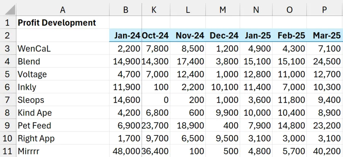The image size is (343, 157).
Task: Select the 'WenCaL' name cell
Action: pyautogui.click(x=63, y=48)
